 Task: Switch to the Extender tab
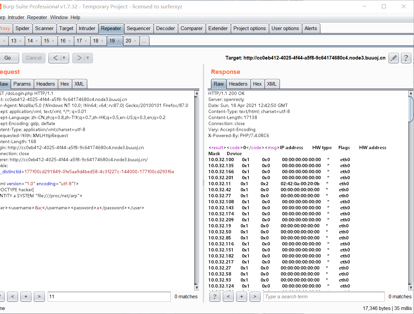coord(218,28)
